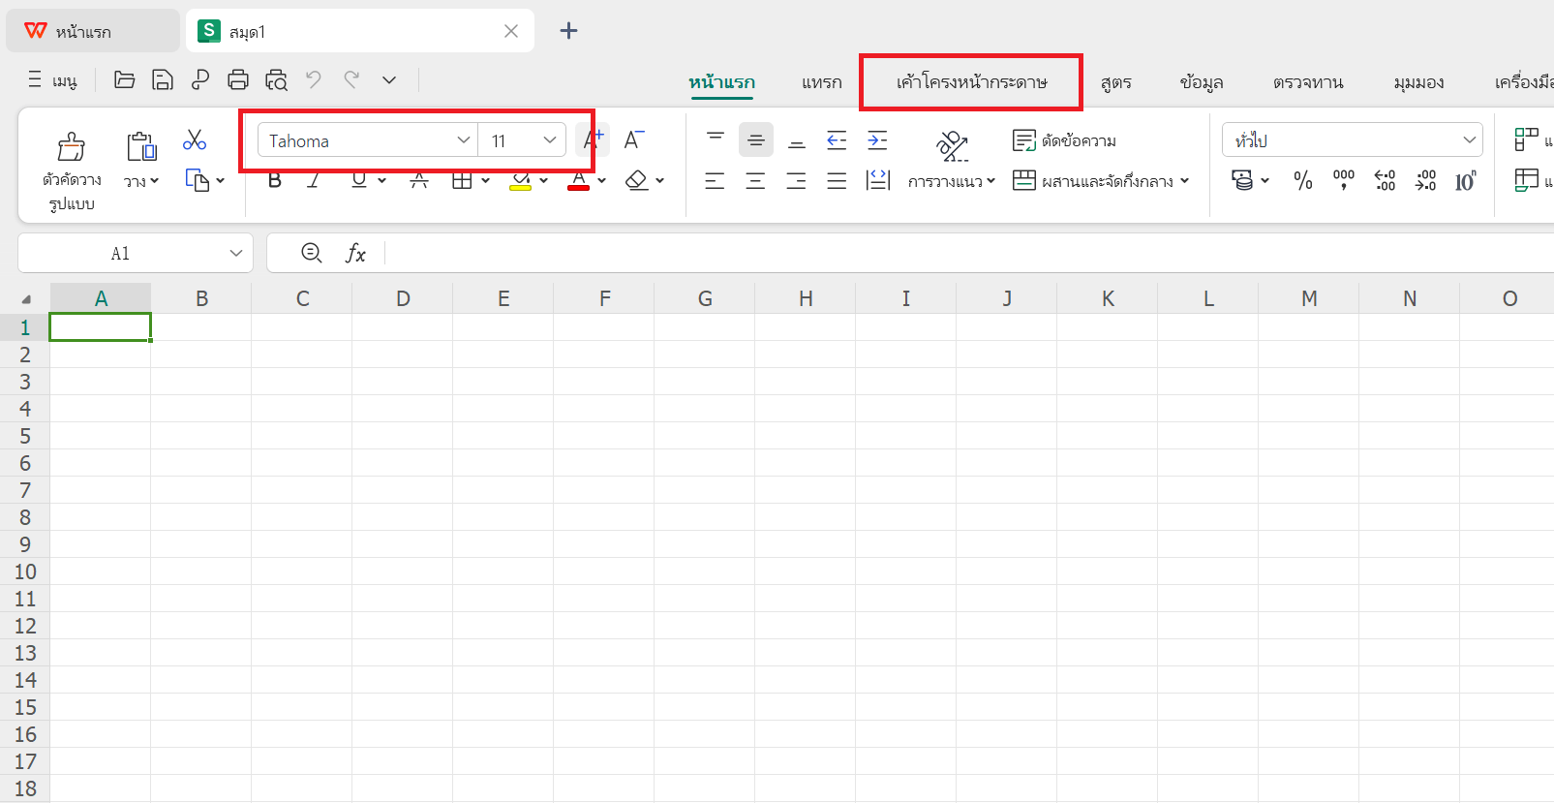Toggle left horizontal alignment

click(x=715, y=180)
